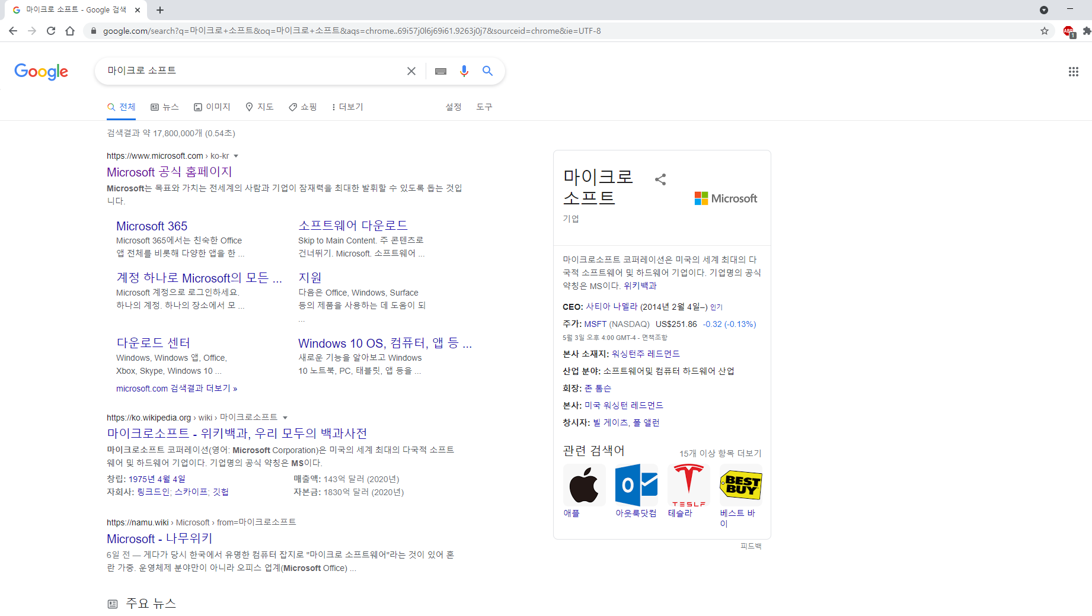Click the 피드백 feedback link

[x=751, y=546]
